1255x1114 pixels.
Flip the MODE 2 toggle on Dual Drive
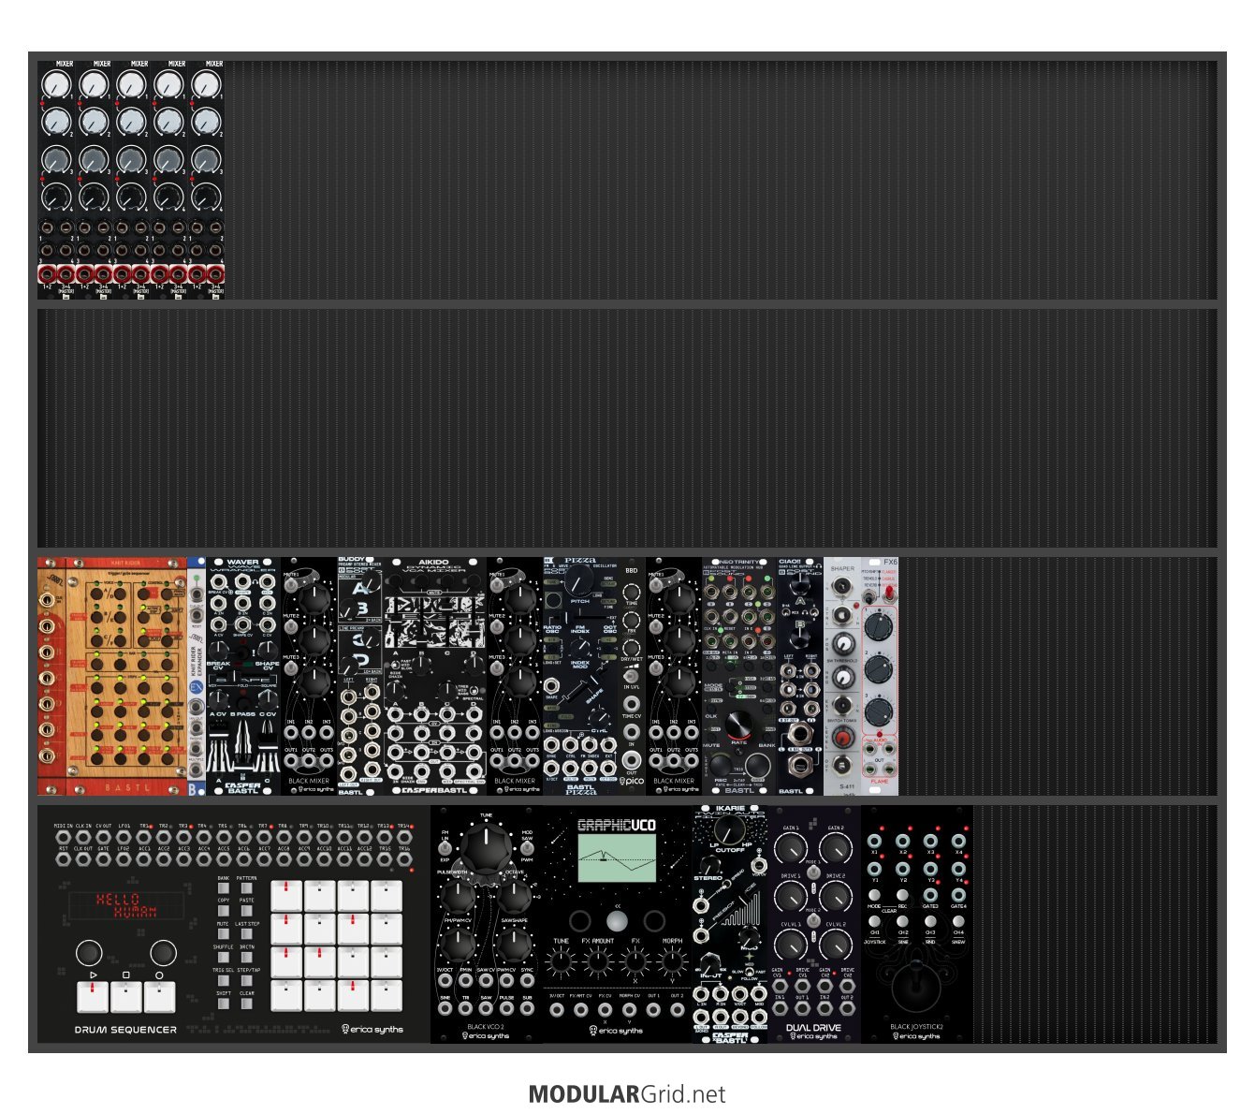pos(813,919)
